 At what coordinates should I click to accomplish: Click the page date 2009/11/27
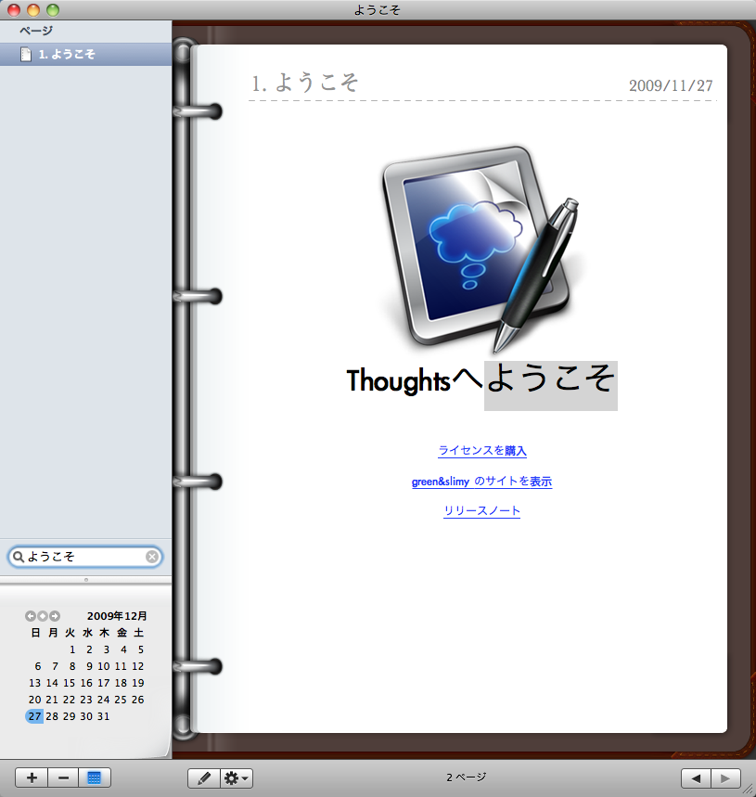tap(671, 85)
